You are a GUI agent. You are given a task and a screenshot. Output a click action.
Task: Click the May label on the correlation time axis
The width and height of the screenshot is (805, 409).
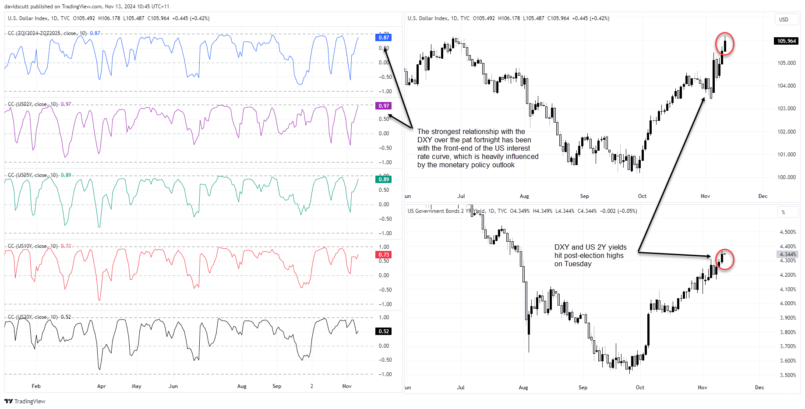coord(137,386)
